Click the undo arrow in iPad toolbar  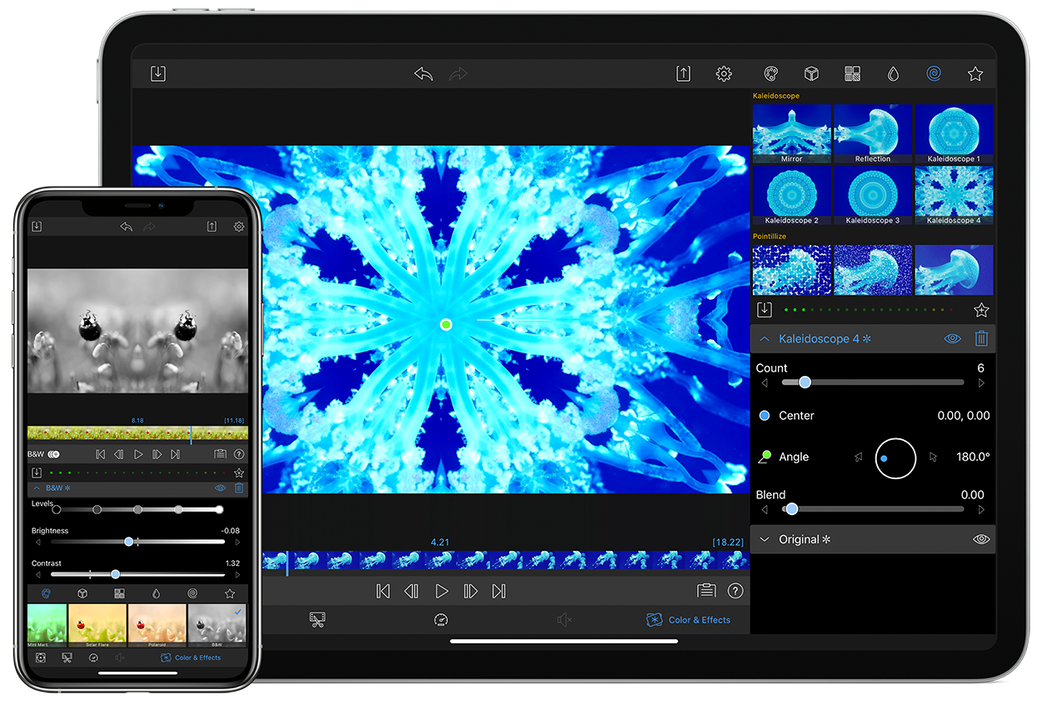click(x=423, y=74)
